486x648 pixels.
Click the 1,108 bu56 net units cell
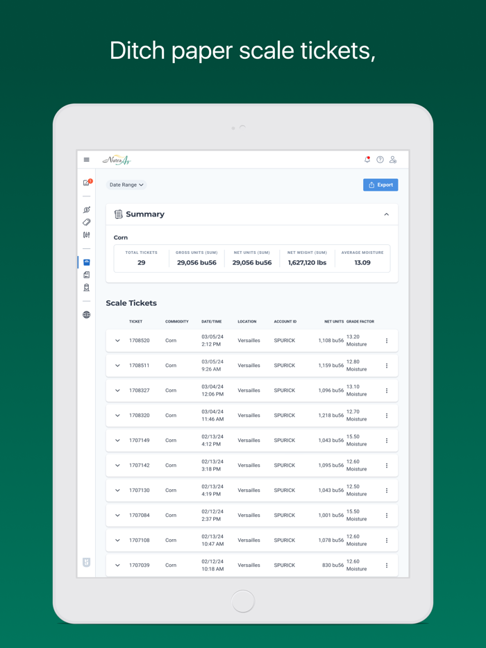[331, 341]
